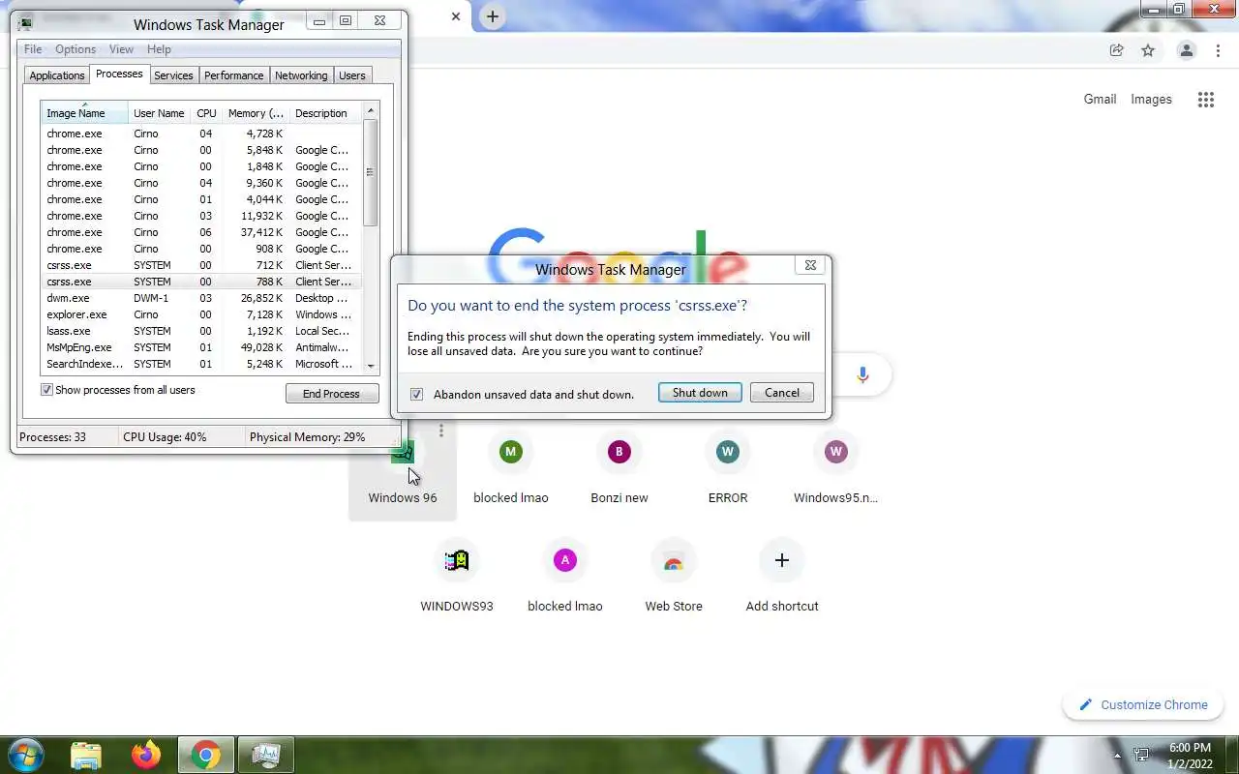Screen dimensions: 1239x774
Task: Open the Gmail link
Action: tap(1100, 99)
